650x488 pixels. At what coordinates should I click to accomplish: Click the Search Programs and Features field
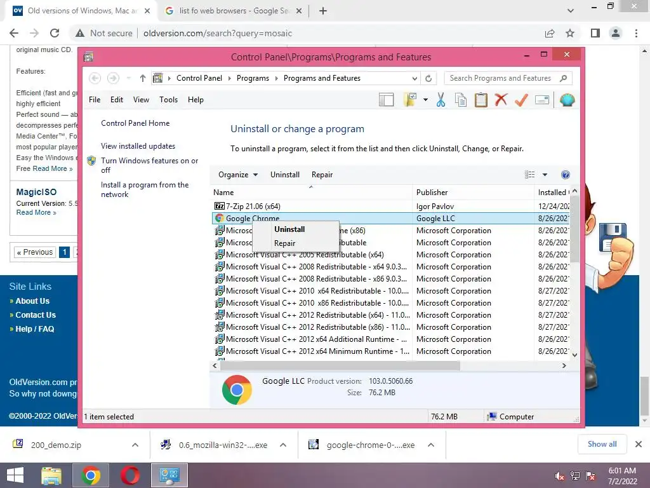[500, 78]
